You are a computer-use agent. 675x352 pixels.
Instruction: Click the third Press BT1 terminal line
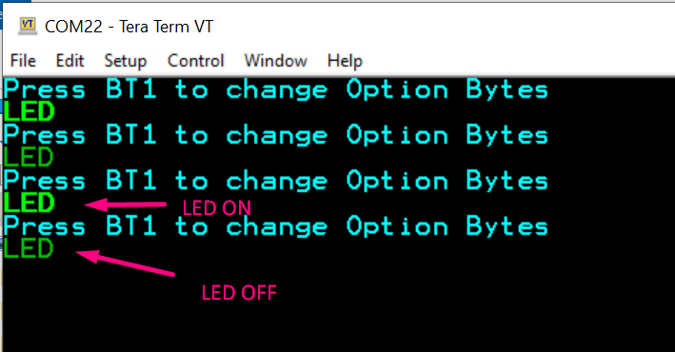tap(276, 181)
